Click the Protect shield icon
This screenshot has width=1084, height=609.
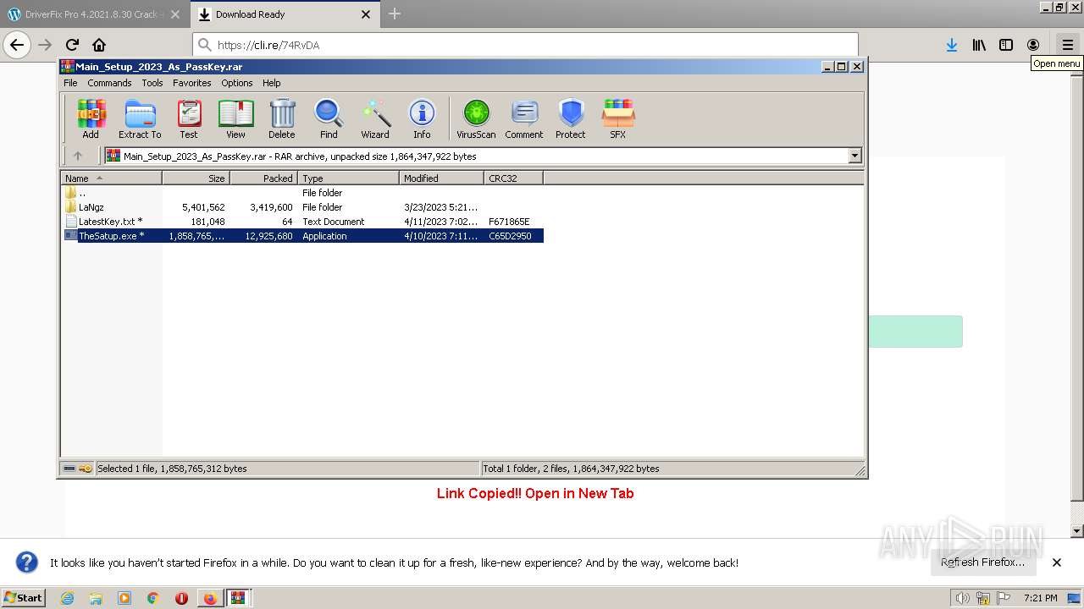[571, 118]
